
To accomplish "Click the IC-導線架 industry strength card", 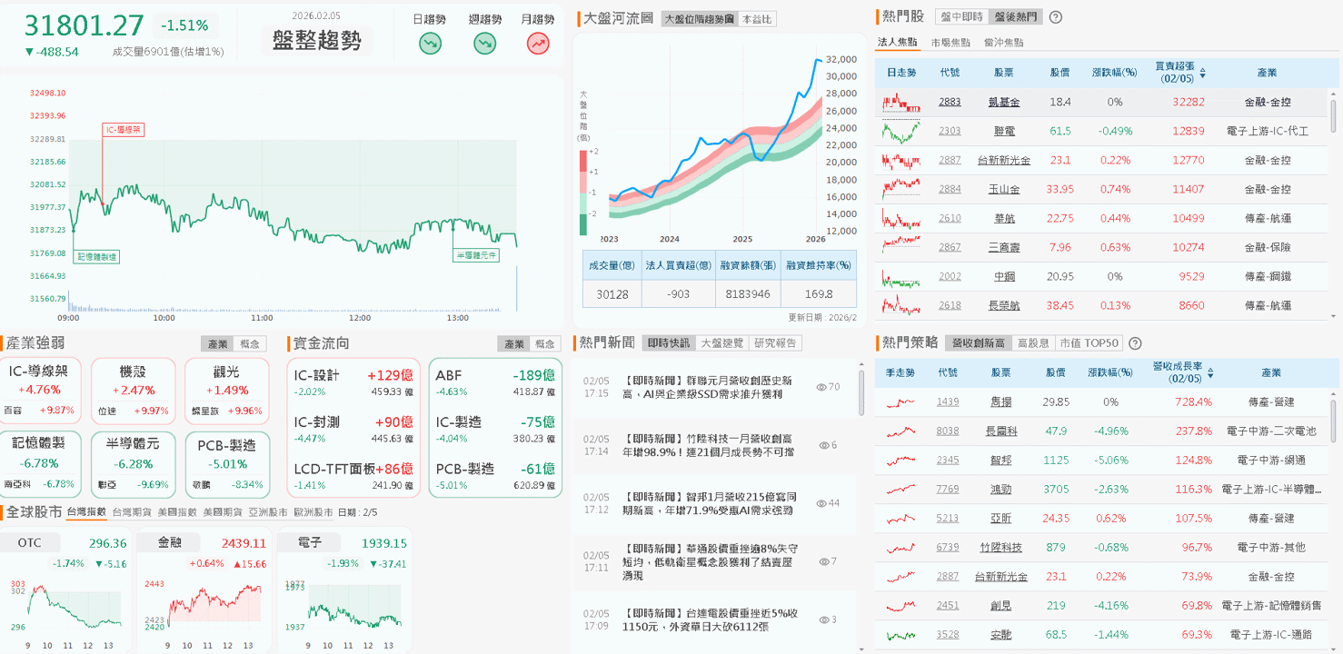I will click(41, 391).
